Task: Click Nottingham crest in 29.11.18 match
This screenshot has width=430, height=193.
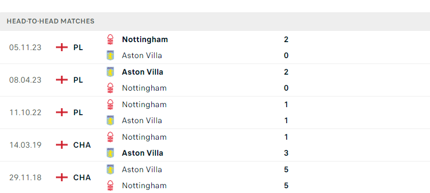Action: click(x=110, y=186)
